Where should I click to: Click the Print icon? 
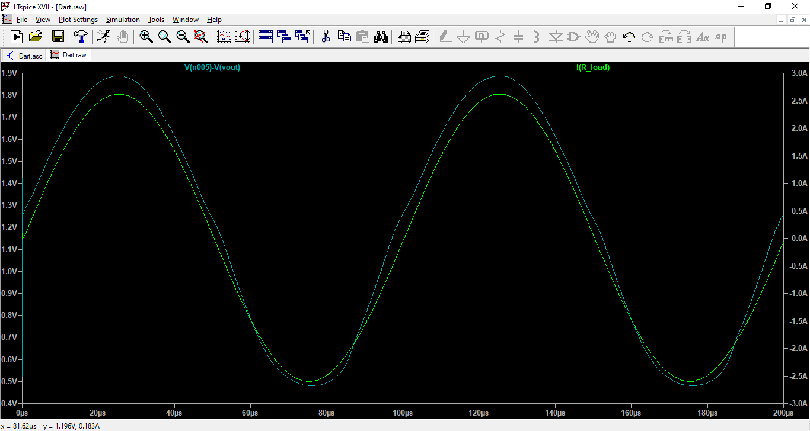422,37
